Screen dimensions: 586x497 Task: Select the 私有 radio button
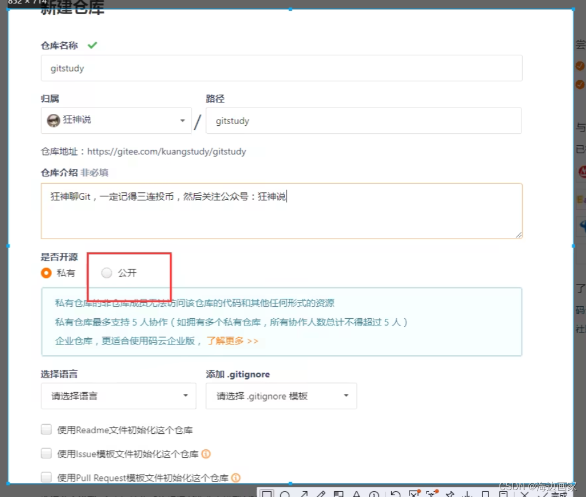point(46,273)
